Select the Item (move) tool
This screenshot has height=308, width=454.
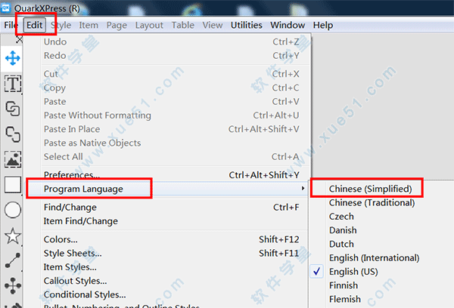click(12, 58)
